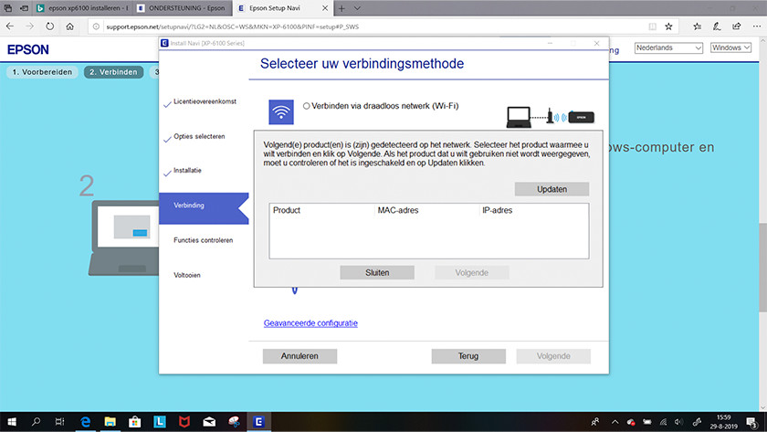Screen dimensions: 767x432
Task: Click the Wi-Fi connection icon
Action: pyautogui.click(x=281, y=111)
